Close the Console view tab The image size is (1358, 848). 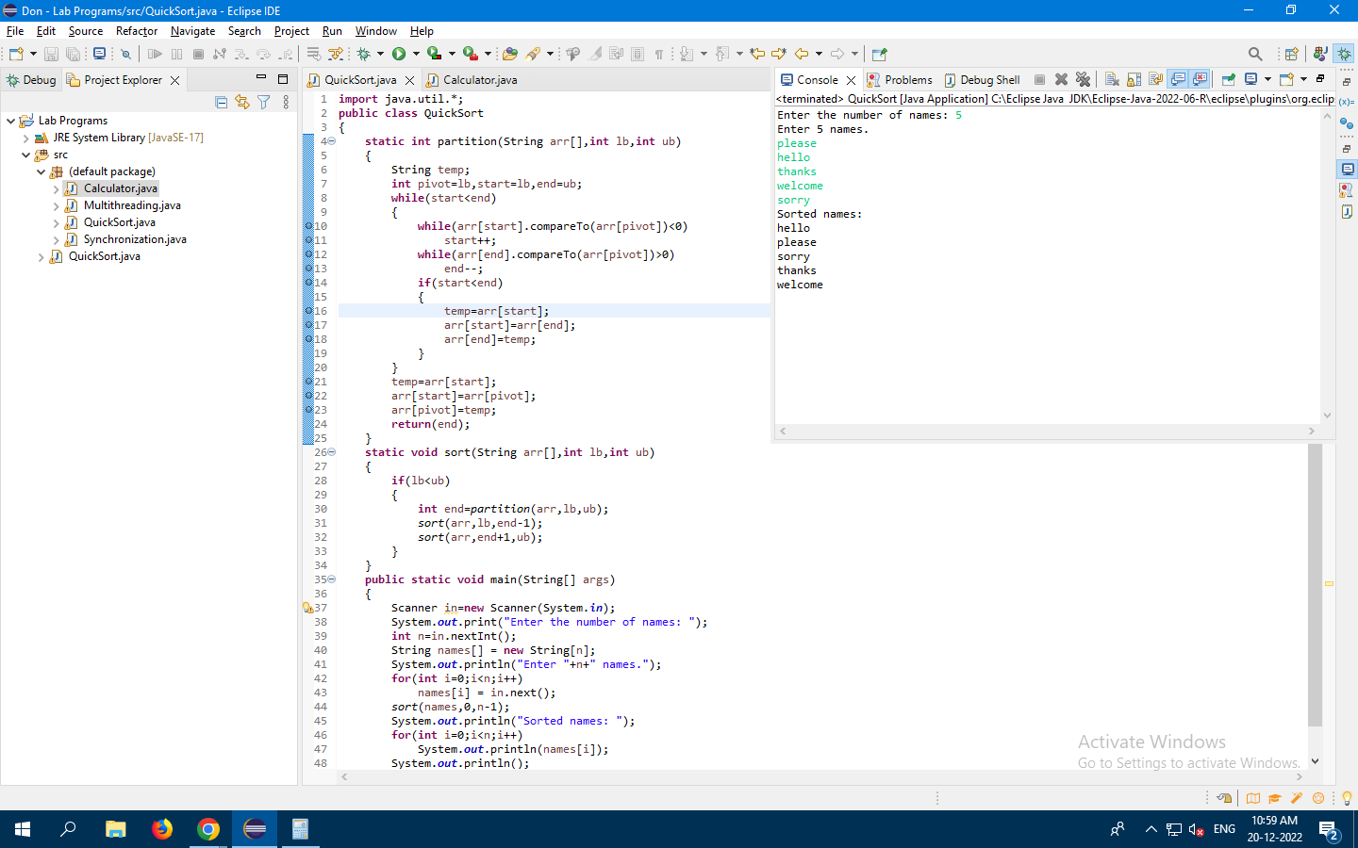[x=852, y=80]
